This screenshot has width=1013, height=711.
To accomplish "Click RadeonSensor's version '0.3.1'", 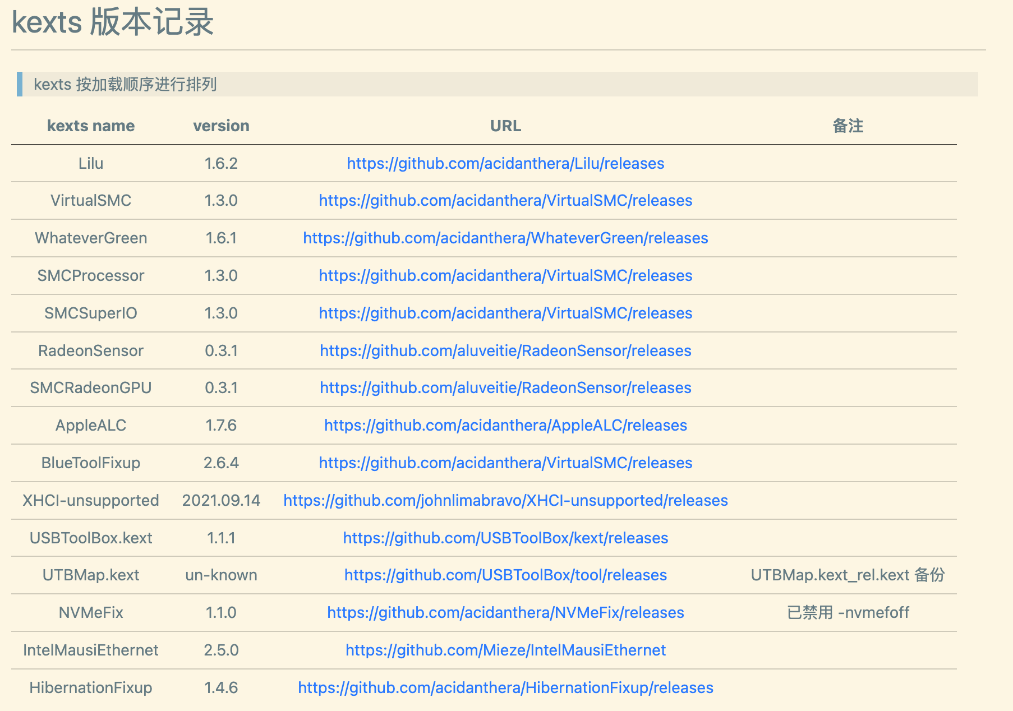I will tap(221, 350).
